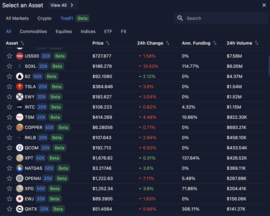Click the QCOM asset name
Image resolution: width=270 pixels, height=216 pixels.
[x=32, y=148]
